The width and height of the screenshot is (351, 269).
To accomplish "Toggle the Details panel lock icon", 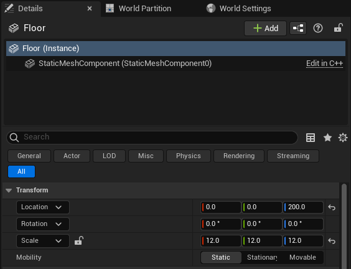I will coord(338,28).
